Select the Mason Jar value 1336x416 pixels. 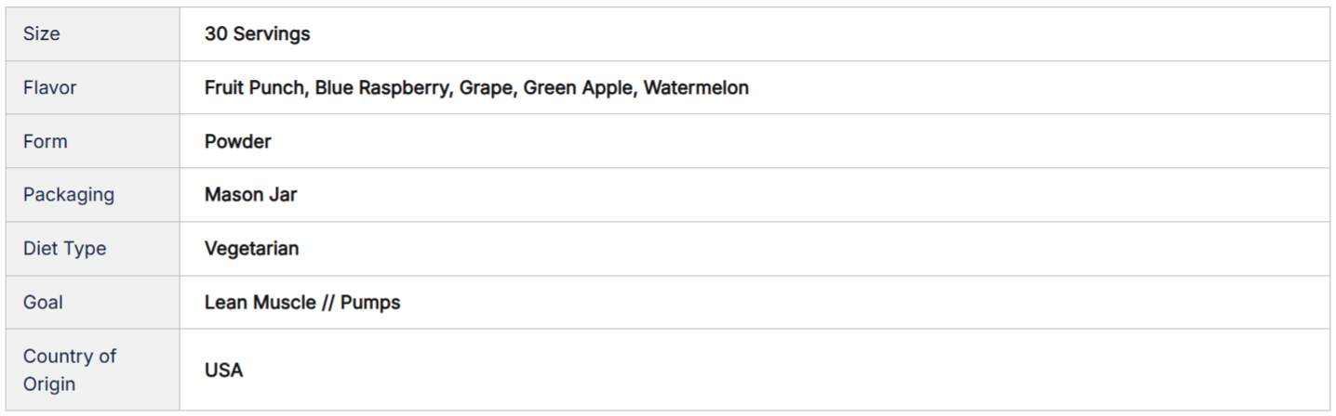point(251,195)
